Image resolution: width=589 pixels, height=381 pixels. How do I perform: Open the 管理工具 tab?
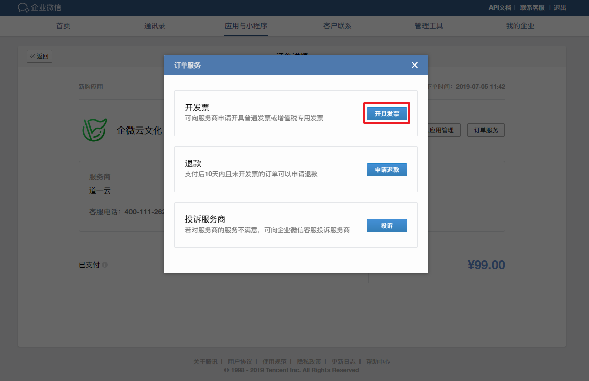(429, 26)
